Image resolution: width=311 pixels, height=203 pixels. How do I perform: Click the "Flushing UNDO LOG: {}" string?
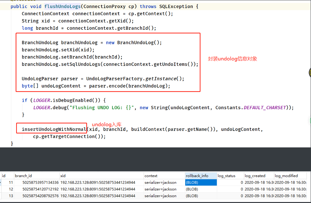coord(102,108)
